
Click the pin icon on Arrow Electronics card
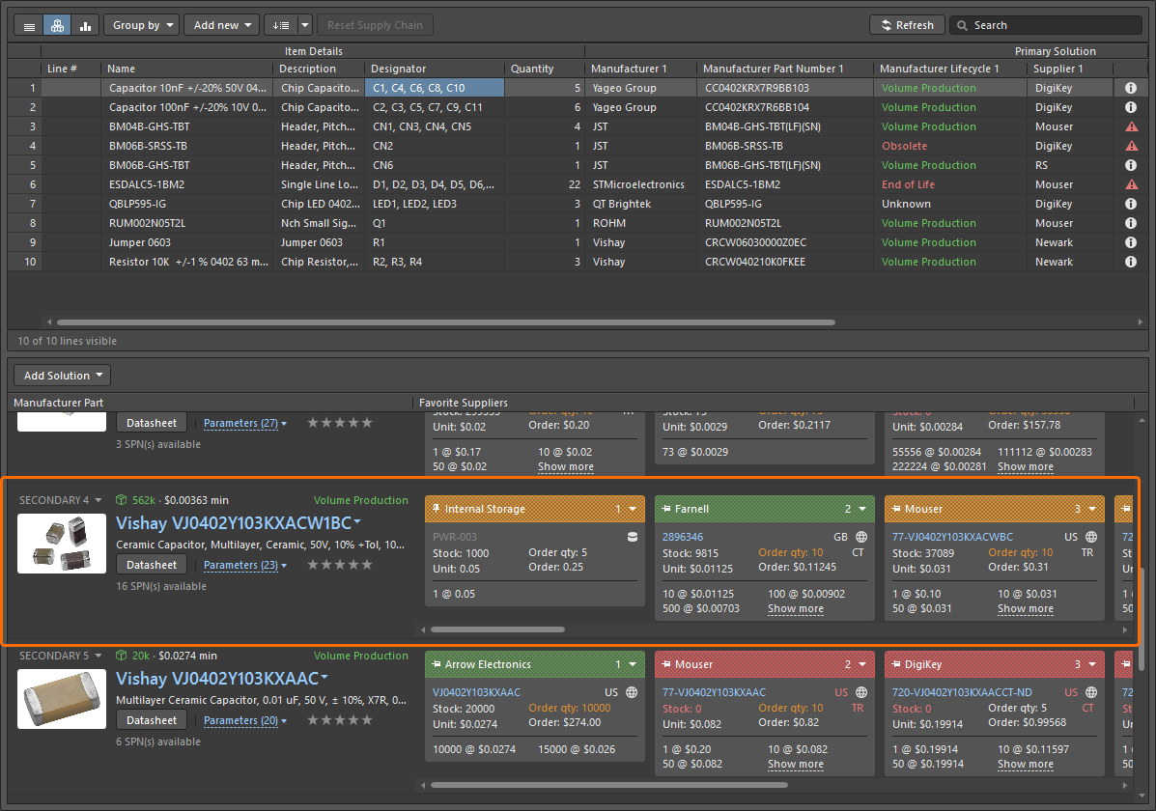tap(437, 664)
